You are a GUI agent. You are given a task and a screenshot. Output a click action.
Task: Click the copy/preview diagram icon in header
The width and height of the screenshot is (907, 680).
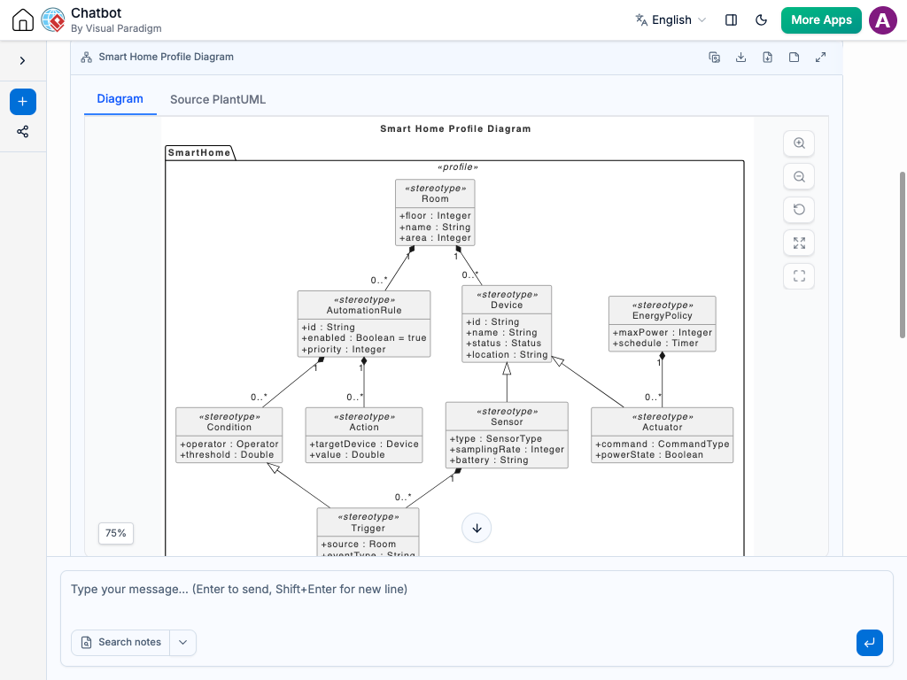tap(715, 58)
